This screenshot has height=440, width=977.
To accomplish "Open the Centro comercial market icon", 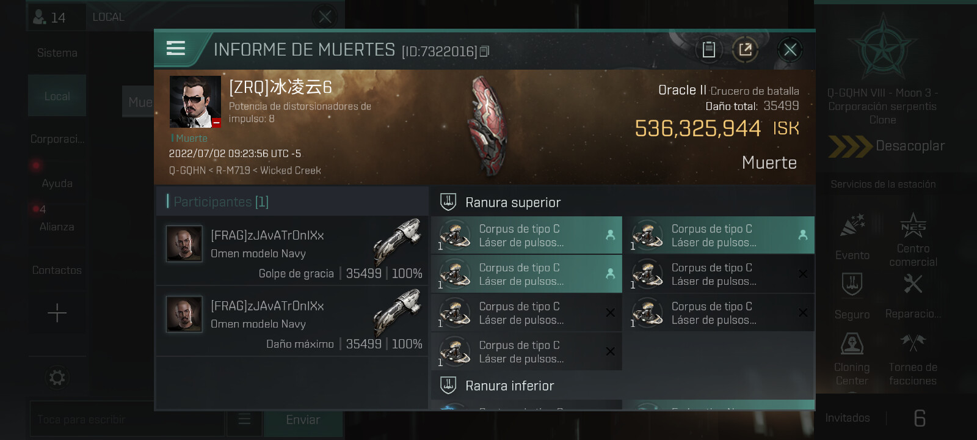I will coord(913,240).
